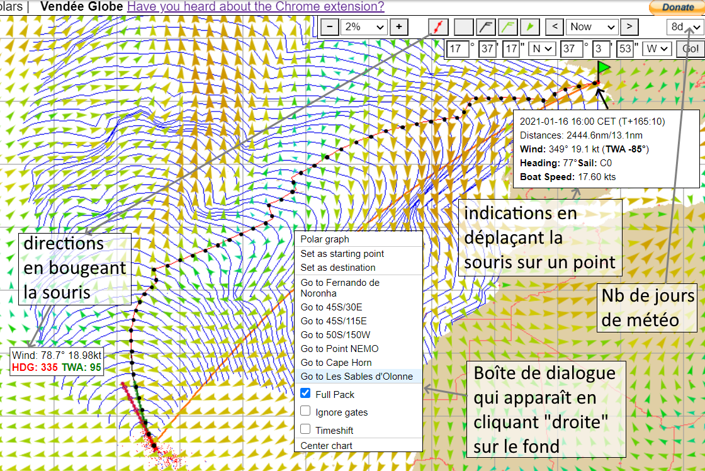The image size is (705, 471).
Task: Open the Now time dropdown
Action: (592, 27)
